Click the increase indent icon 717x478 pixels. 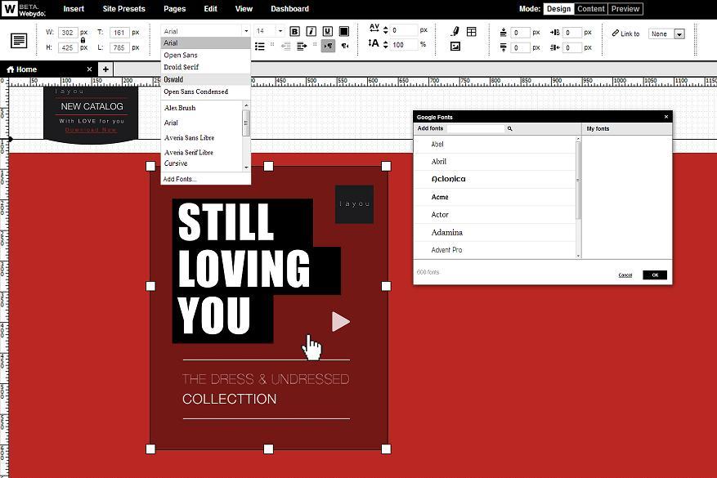pyautogui.click(x=302, y=47)
